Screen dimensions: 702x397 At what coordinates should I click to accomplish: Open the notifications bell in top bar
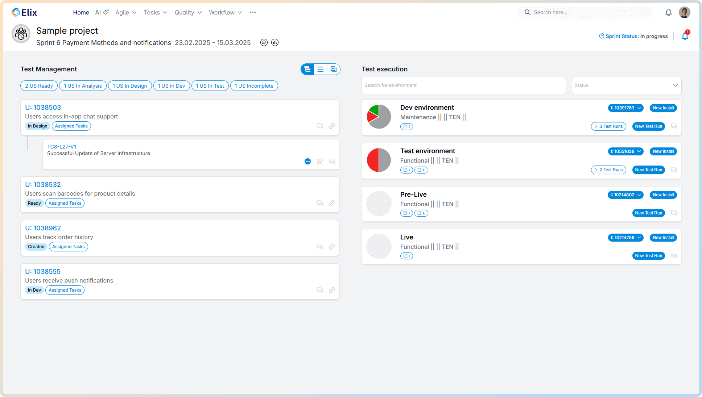pos(669,12)
